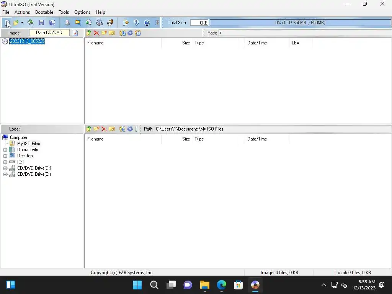Screen dimensions: 392x294
Task: Expand the CD/DVD Drive(E:) node
Action: click(5, 174)
